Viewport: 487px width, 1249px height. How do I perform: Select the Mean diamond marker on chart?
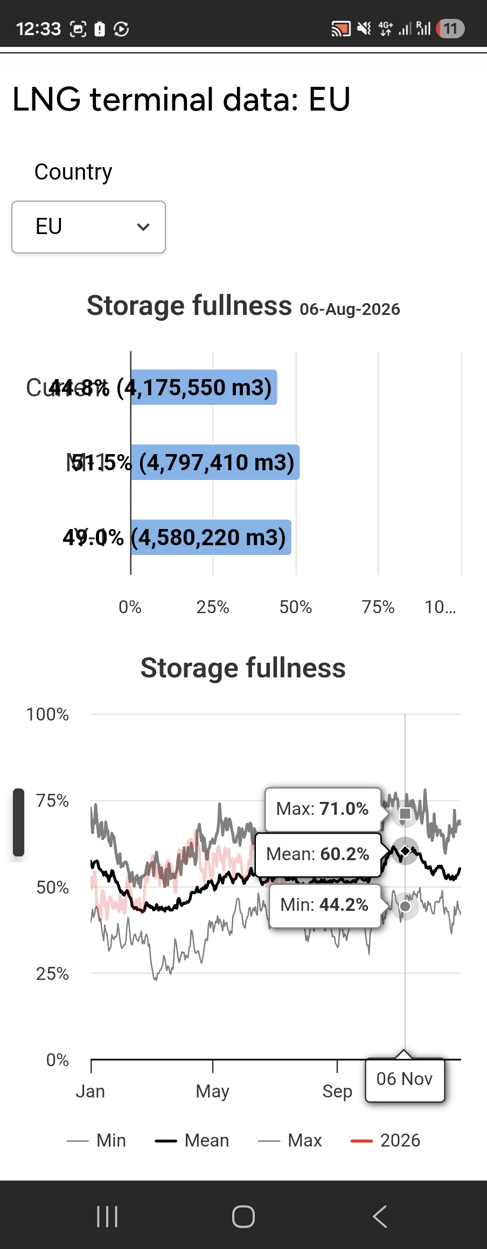point(405,851)
